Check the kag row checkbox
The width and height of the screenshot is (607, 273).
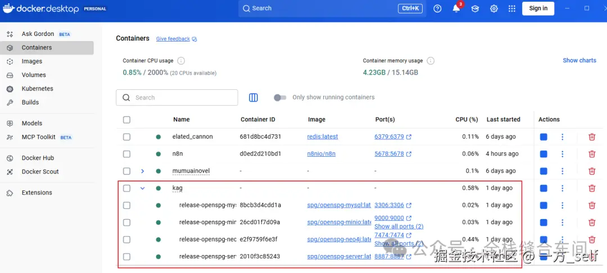pos(126,188)
